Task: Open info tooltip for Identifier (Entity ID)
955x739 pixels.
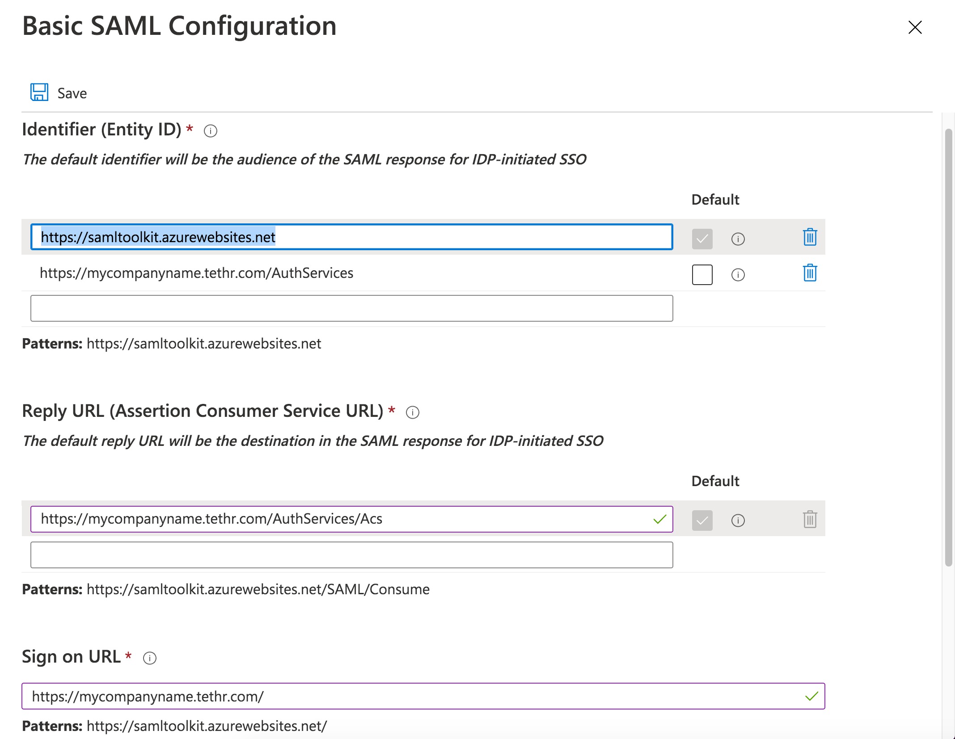Action: point(211,131)
